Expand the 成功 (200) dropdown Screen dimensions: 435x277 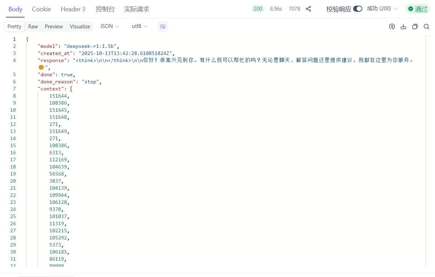click(382, 9)
